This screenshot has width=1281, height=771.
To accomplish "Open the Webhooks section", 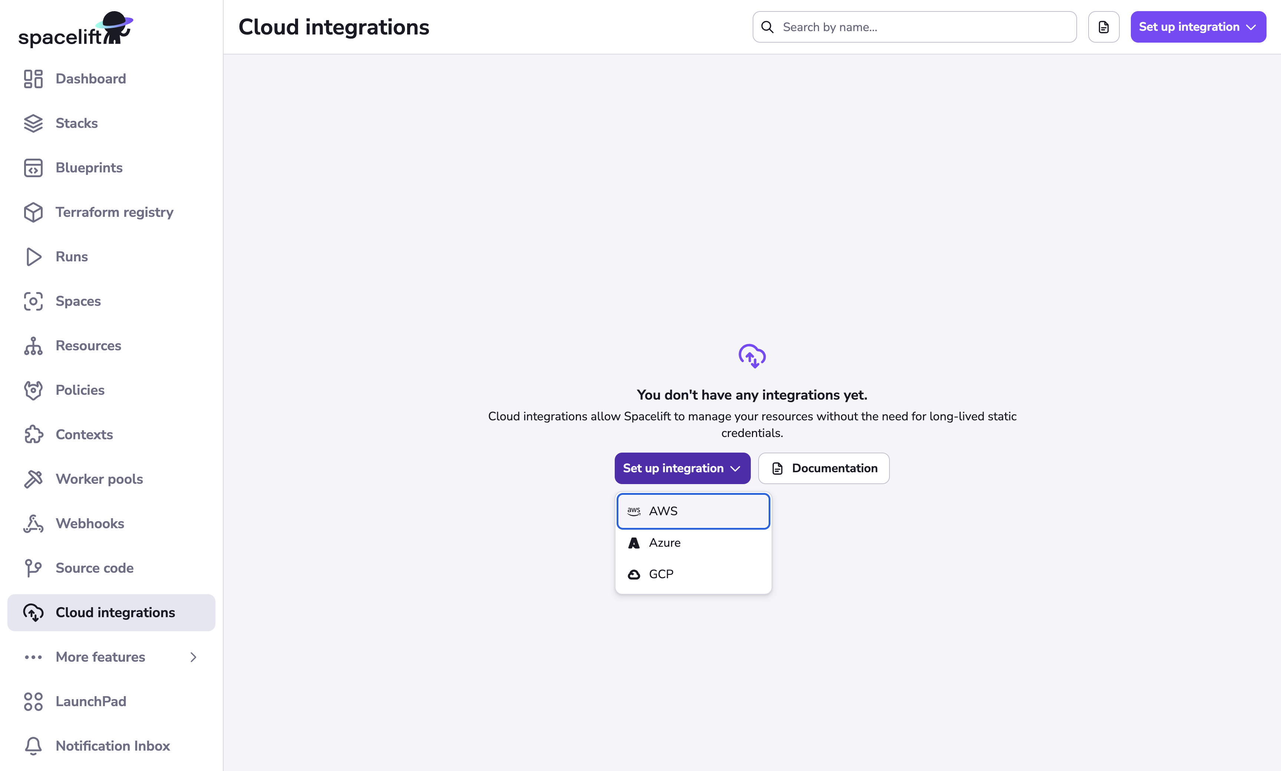I will 89,523.
